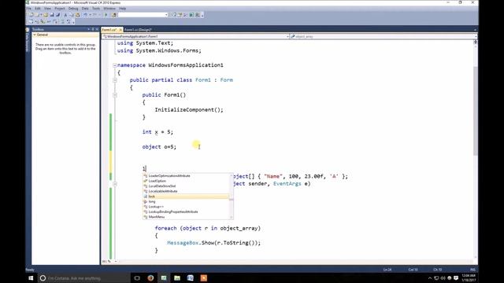Click the Save toolbar icon
Image resolution: width=504 pixels, height=283 pixels.
pos(52,15)
